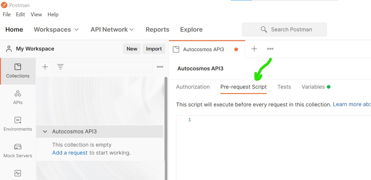Open the Reports page

pyautogui.click(x=157, y=30)
